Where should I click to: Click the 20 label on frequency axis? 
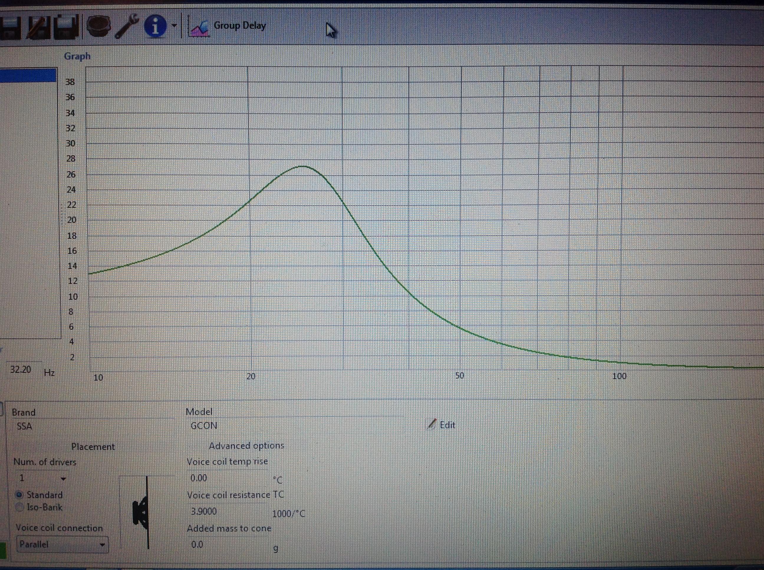(251, 376)
